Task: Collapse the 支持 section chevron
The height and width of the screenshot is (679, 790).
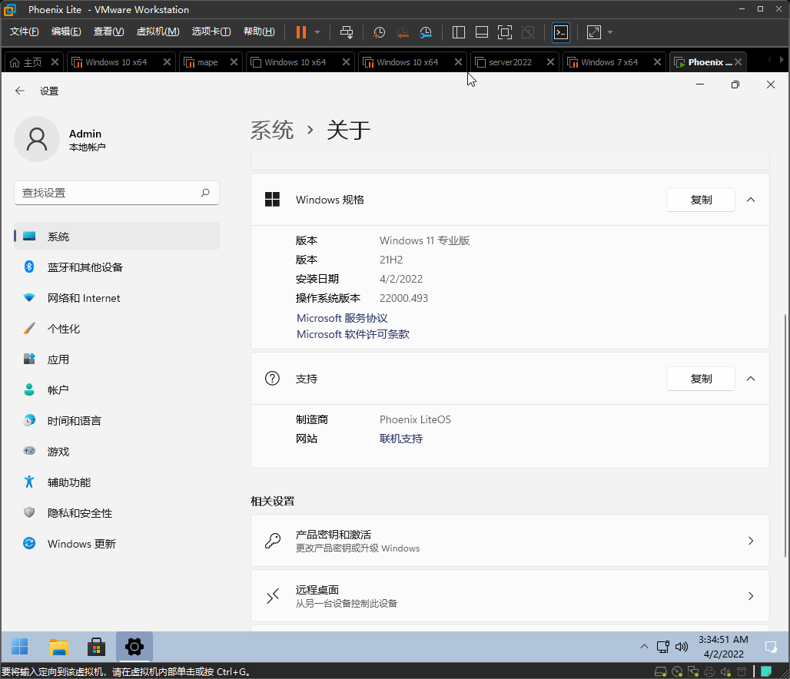Action: [x=751, y=379]
